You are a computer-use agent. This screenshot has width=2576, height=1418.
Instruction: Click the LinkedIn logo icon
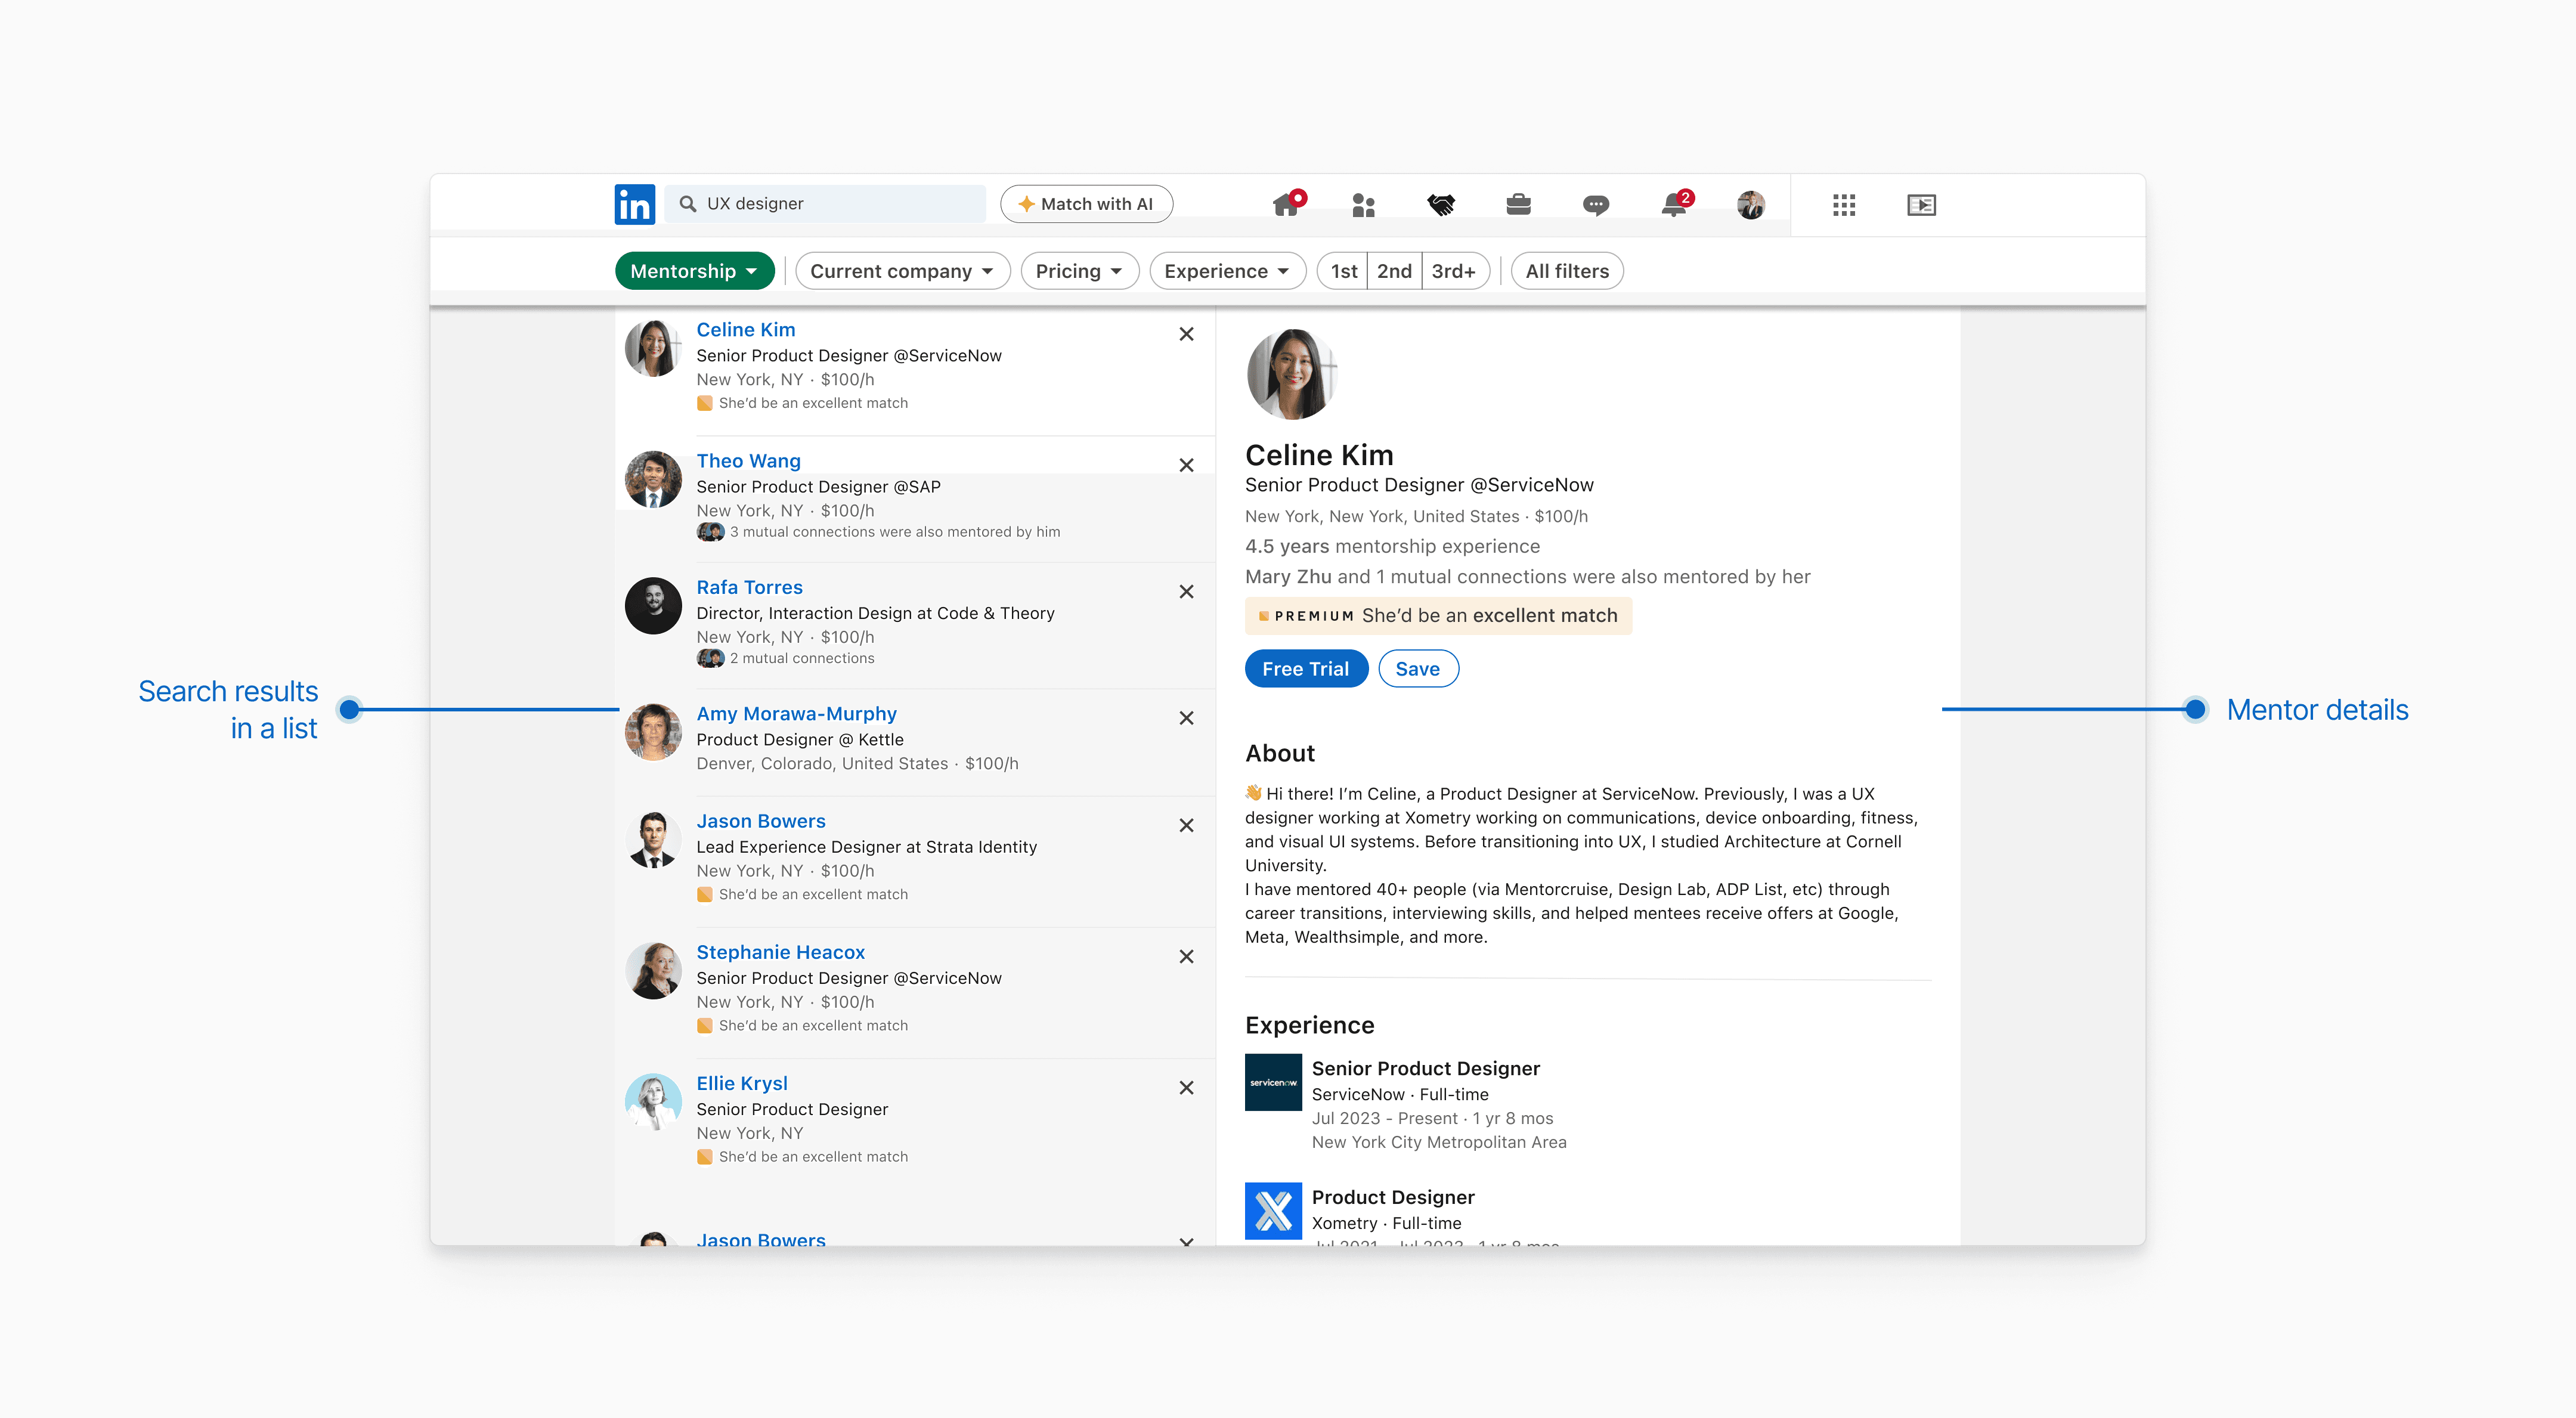pos(634,204)
